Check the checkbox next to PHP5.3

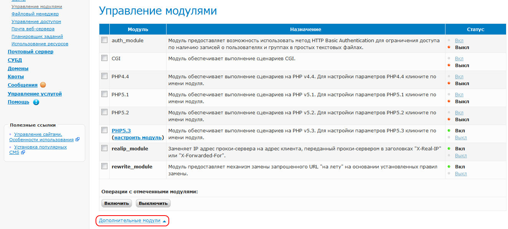104,130
